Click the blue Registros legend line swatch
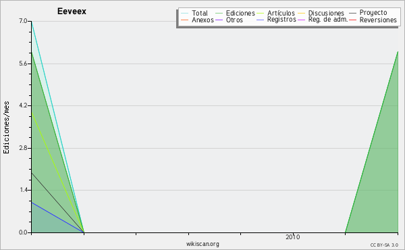 point(260,20)
